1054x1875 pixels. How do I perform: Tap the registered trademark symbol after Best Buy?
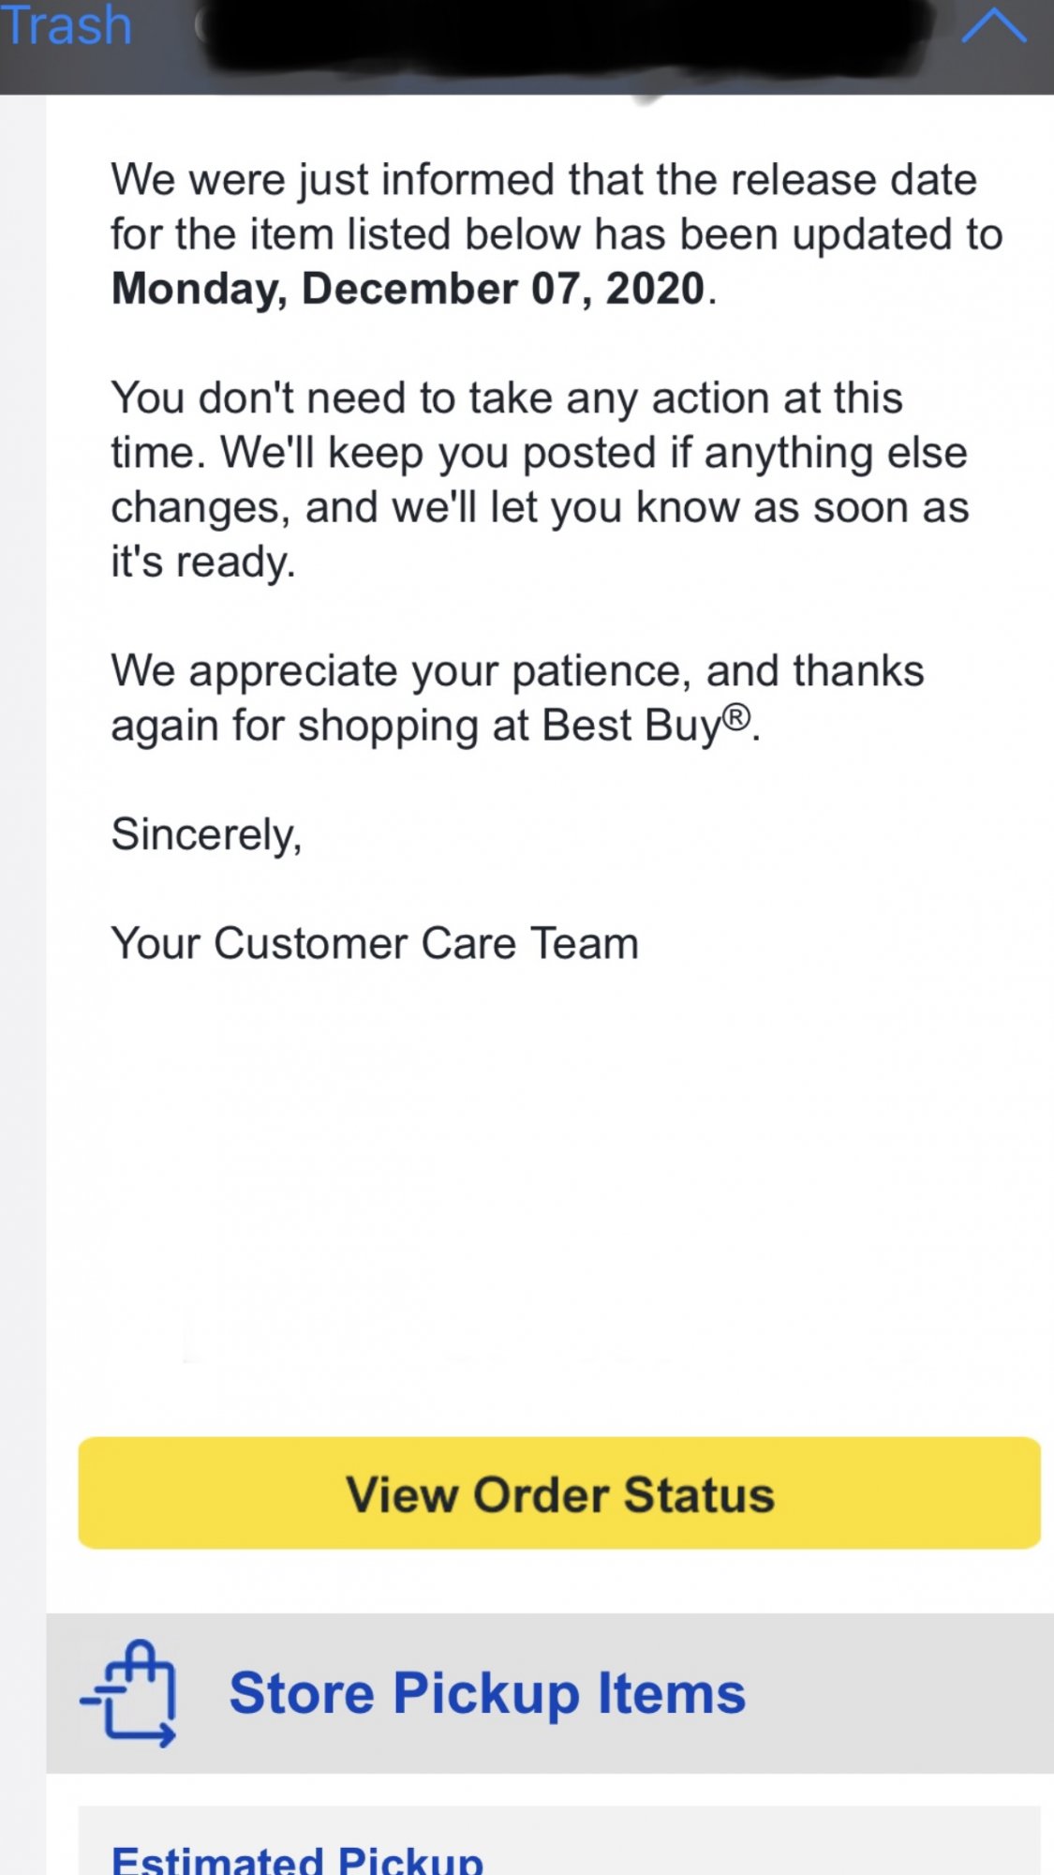(x=736, y=716)
